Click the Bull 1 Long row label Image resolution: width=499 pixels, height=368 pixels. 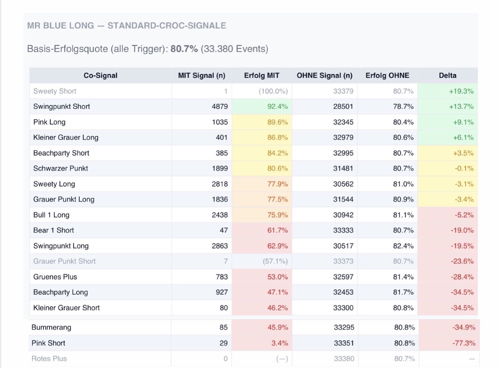click(x=51, y=215)
